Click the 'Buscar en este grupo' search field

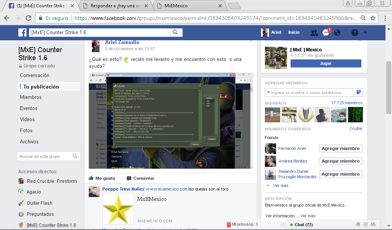click(45, 156)
